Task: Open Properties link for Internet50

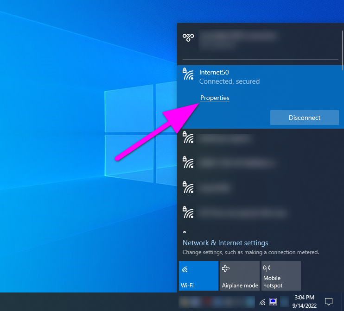Action: click(x=215, y=98)
